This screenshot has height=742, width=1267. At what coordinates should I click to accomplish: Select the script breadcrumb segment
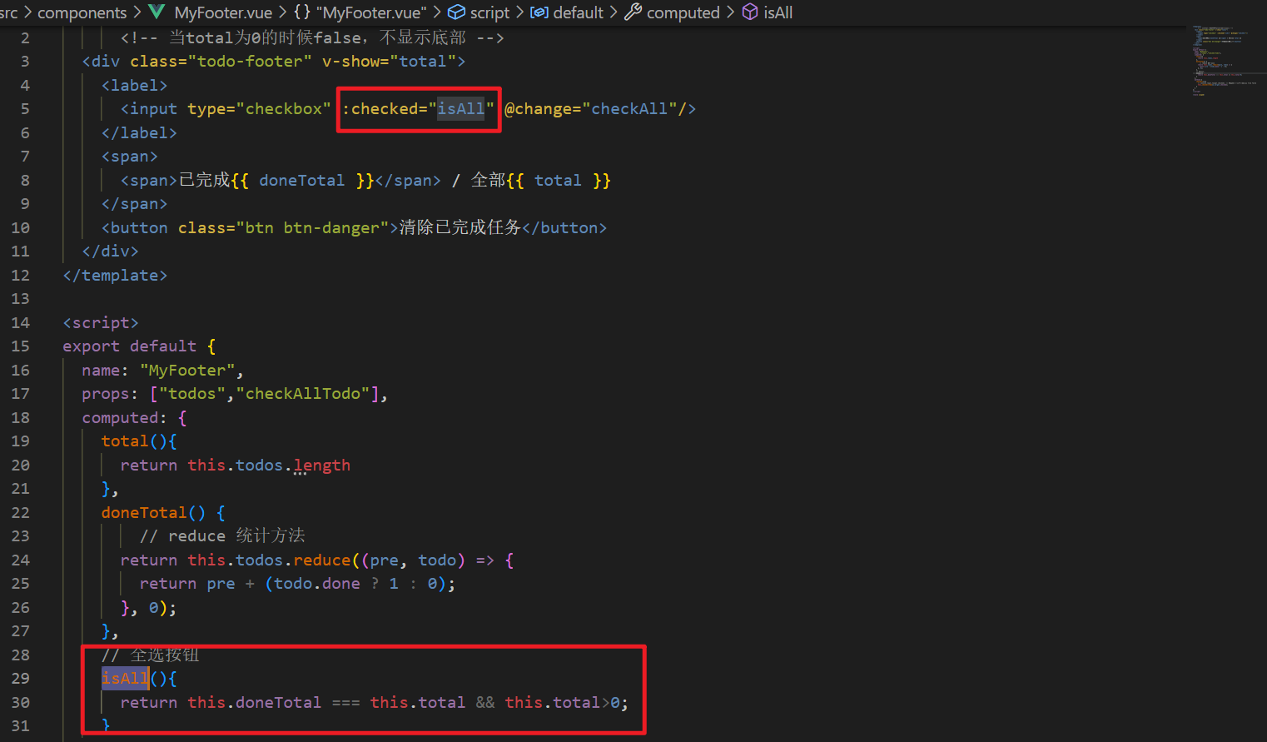pyautogui.click(x=489, y=12)
